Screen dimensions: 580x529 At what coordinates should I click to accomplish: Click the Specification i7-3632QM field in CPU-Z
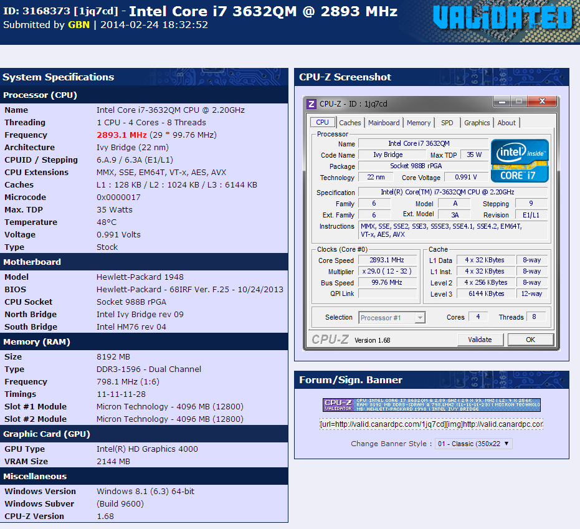click(x=453, y=192)
